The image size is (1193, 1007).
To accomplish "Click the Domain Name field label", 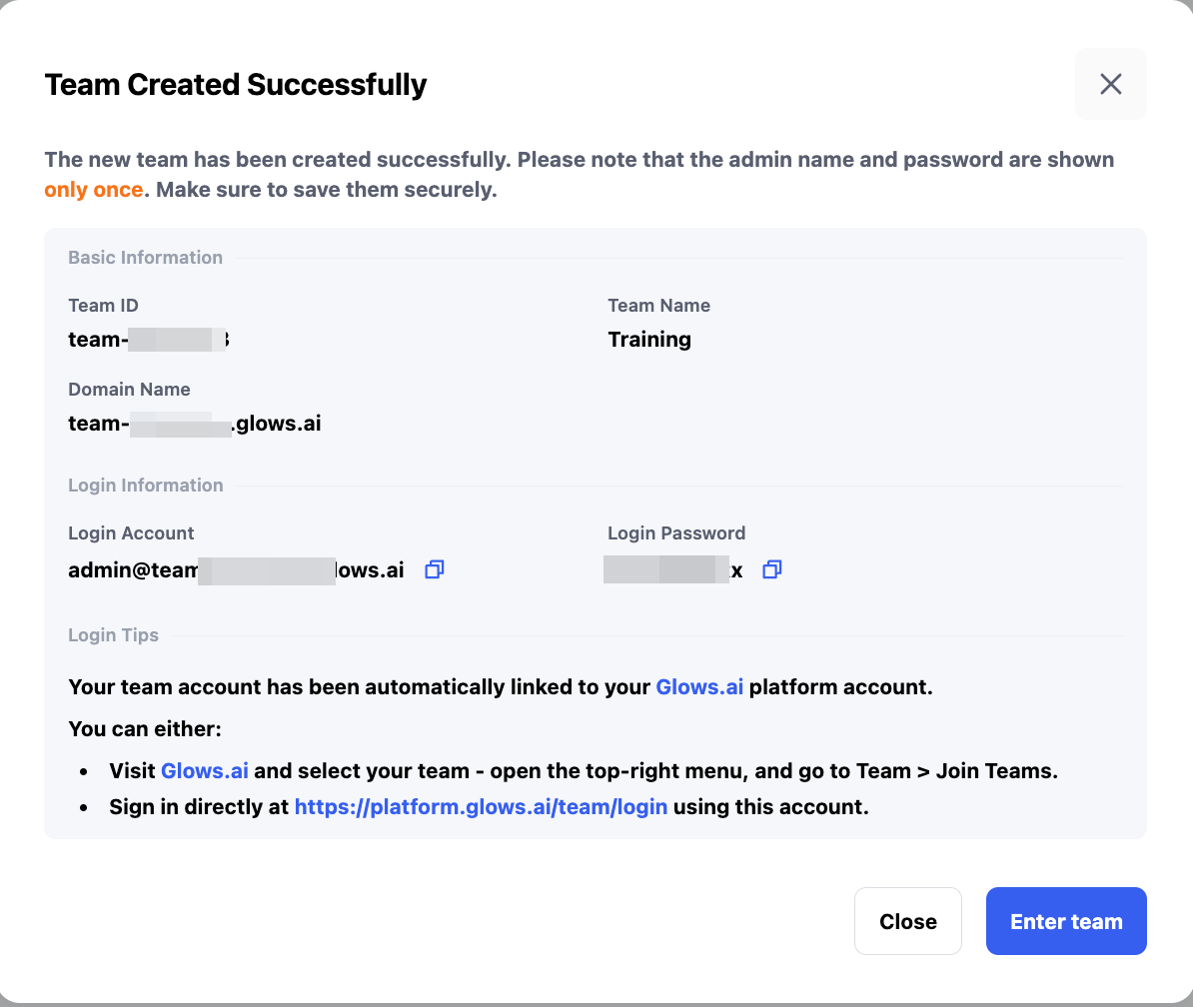I will point(129,390).
